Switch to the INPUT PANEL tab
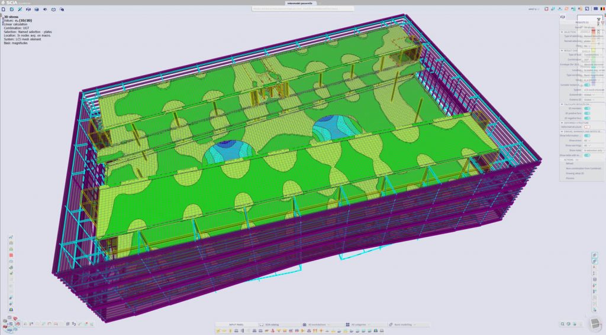 [x=237, y=324]
